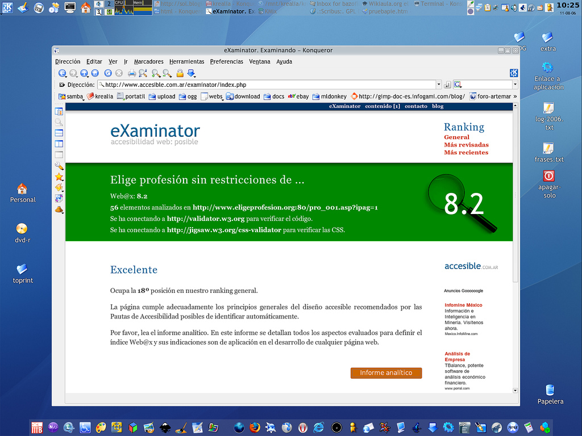Open the Editar menu

[94, 61]
